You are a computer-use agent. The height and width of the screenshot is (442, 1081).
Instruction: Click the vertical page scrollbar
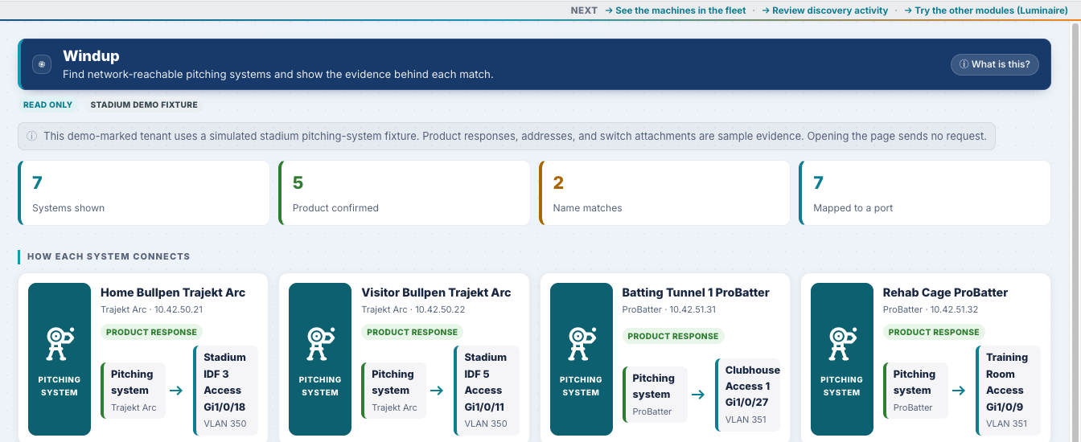(x=1075, y=231)
